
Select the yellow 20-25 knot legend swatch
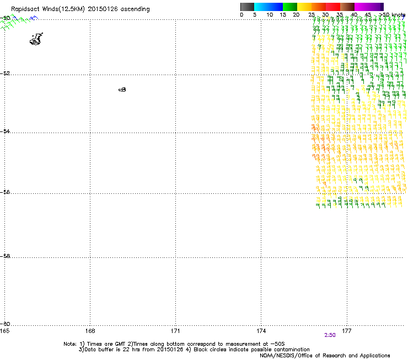click(304, 7)
